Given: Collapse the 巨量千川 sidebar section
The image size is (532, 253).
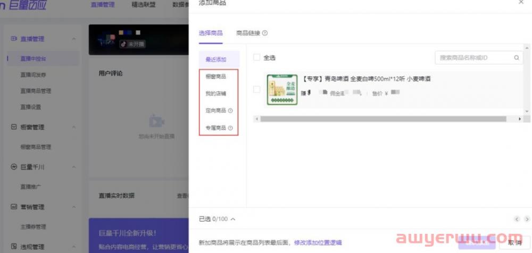Looking at the screenshot, I should coord(73,167).
